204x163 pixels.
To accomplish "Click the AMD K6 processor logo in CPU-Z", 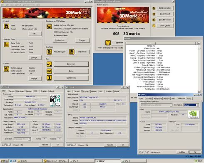I will pos(55,101).
